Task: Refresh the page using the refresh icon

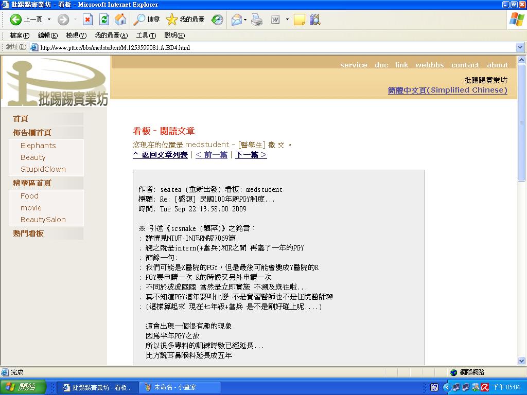Action: pyautogui.click(x=104, y=20)
